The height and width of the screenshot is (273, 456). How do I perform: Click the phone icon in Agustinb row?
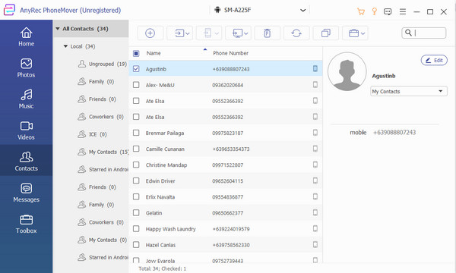pyautogui.click(x=315, y=68)
